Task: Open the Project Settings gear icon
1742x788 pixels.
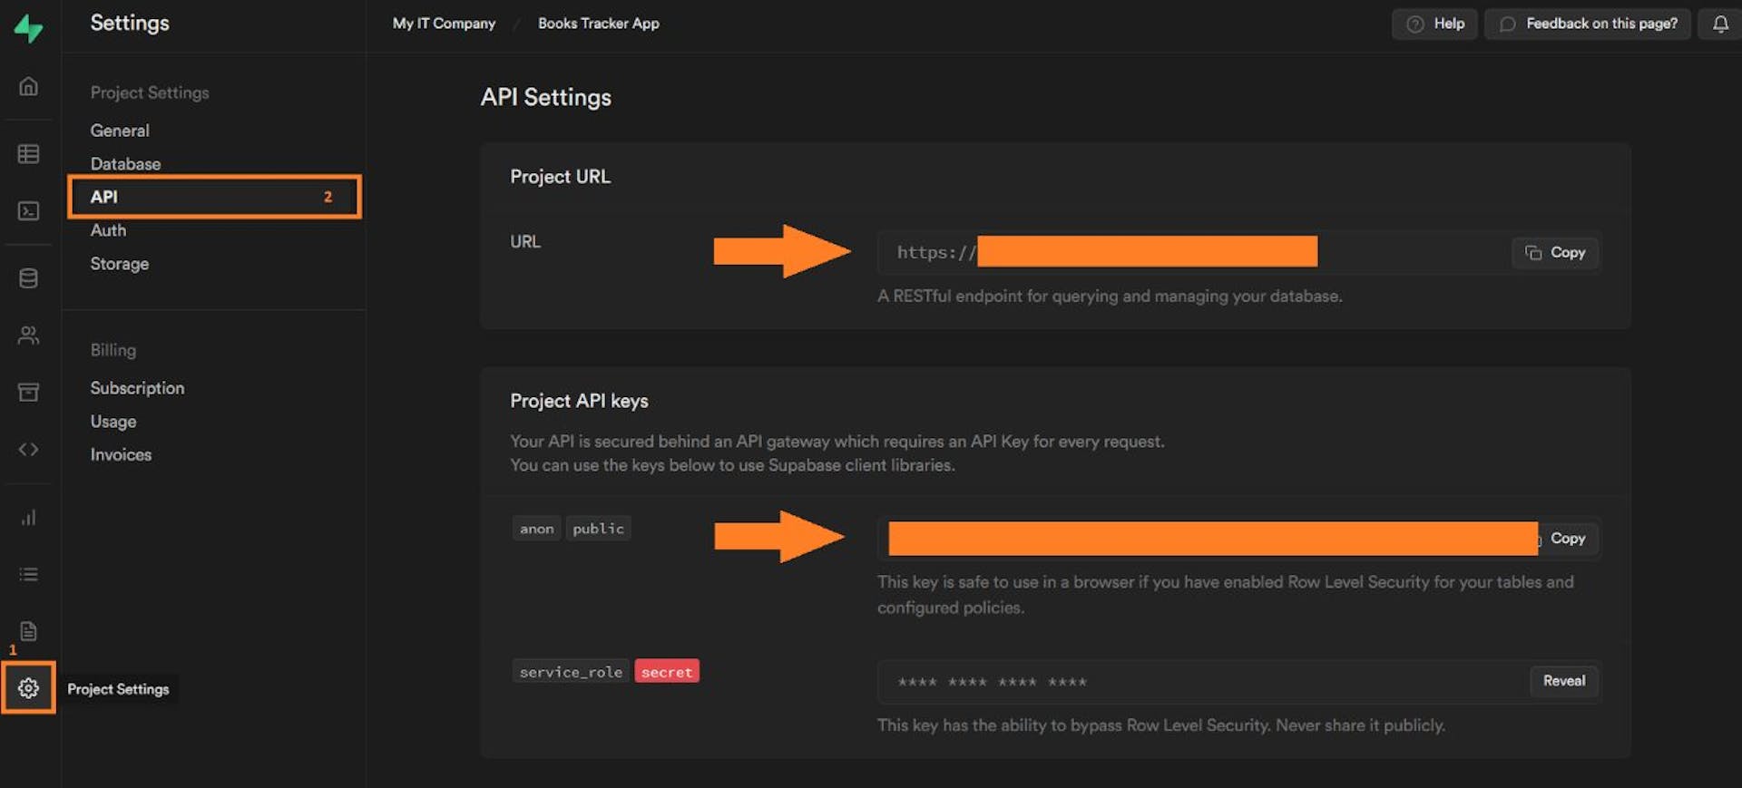Action: tap(29, 688)
